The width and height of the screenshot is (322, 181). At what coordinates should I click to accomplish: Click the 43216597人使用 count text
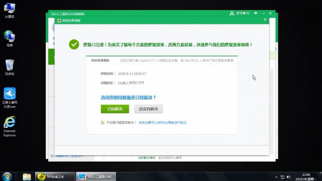[170, 158]
